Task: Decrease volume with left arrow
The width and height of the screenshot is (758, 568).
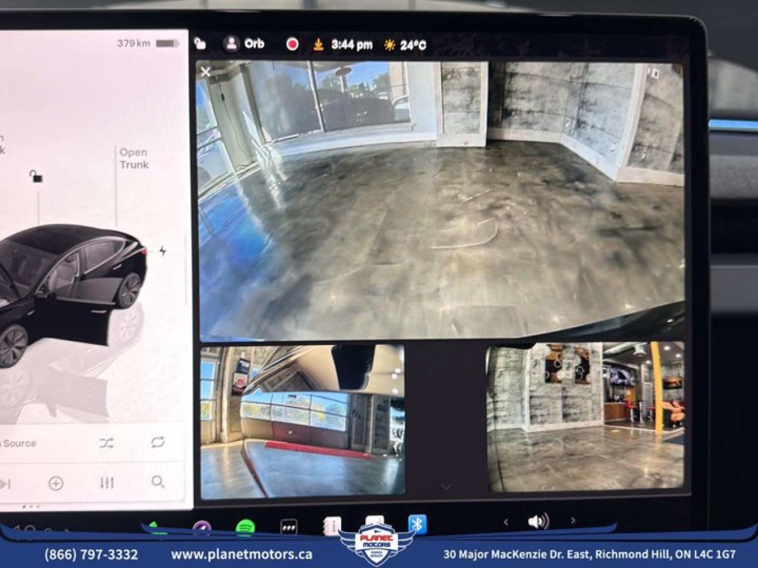Action: coord(505,521)
